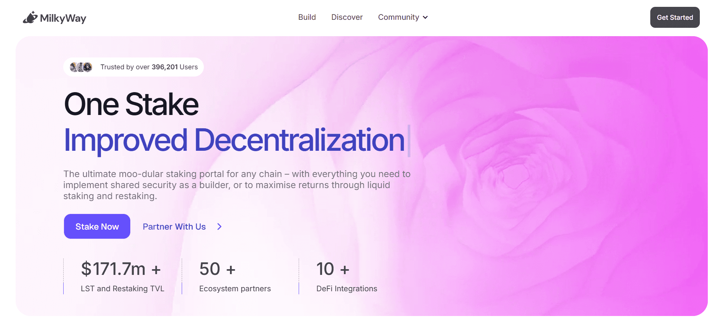
Task: Click the Ecosystem partners label
Action: click(235, 289)
